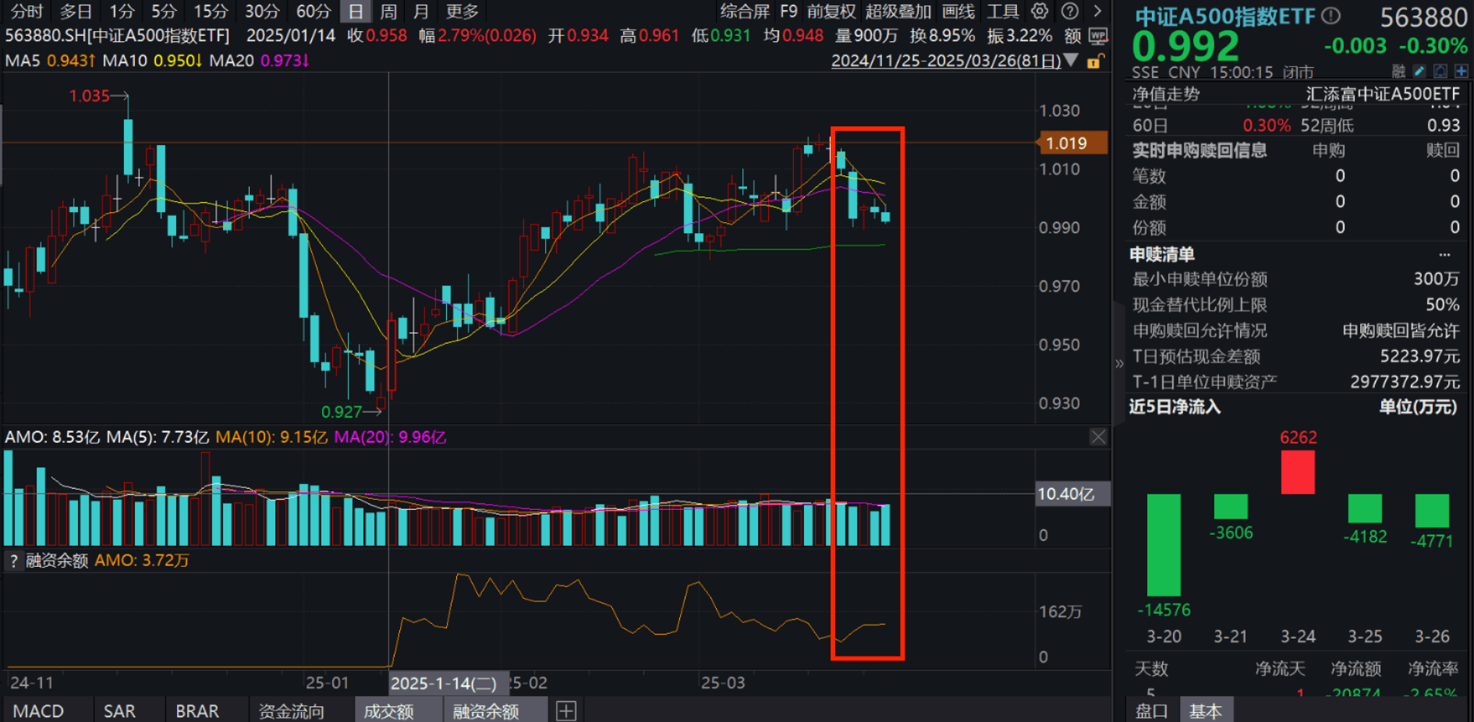Click the WP icon after 额

1099,35
